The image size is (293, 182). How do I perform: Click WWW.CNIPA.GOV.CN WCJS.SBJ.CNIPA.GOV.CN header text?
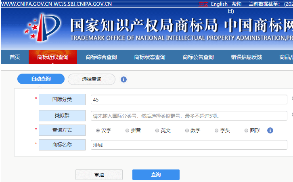tap(56, 4)
